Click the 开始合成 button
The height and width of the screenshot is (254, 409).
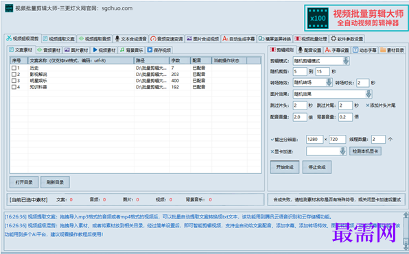(x=285, y=167)
